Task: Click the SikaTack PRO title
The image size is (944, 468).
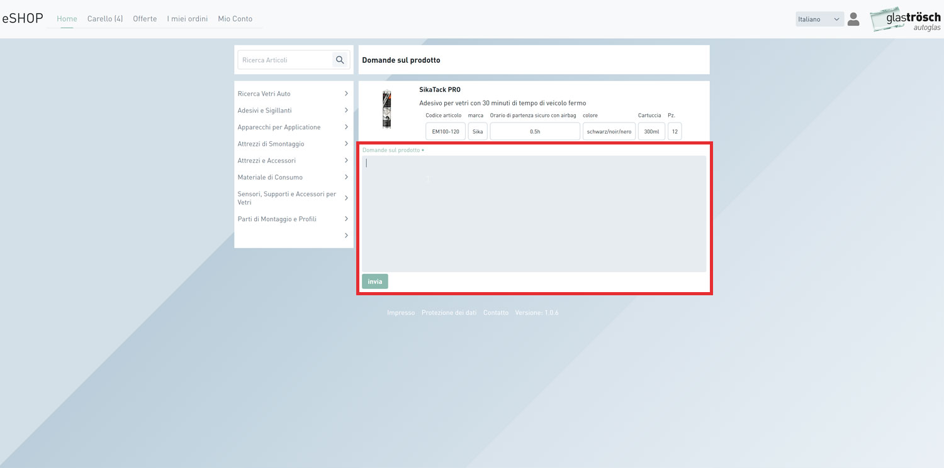Action: coord(440,90)
